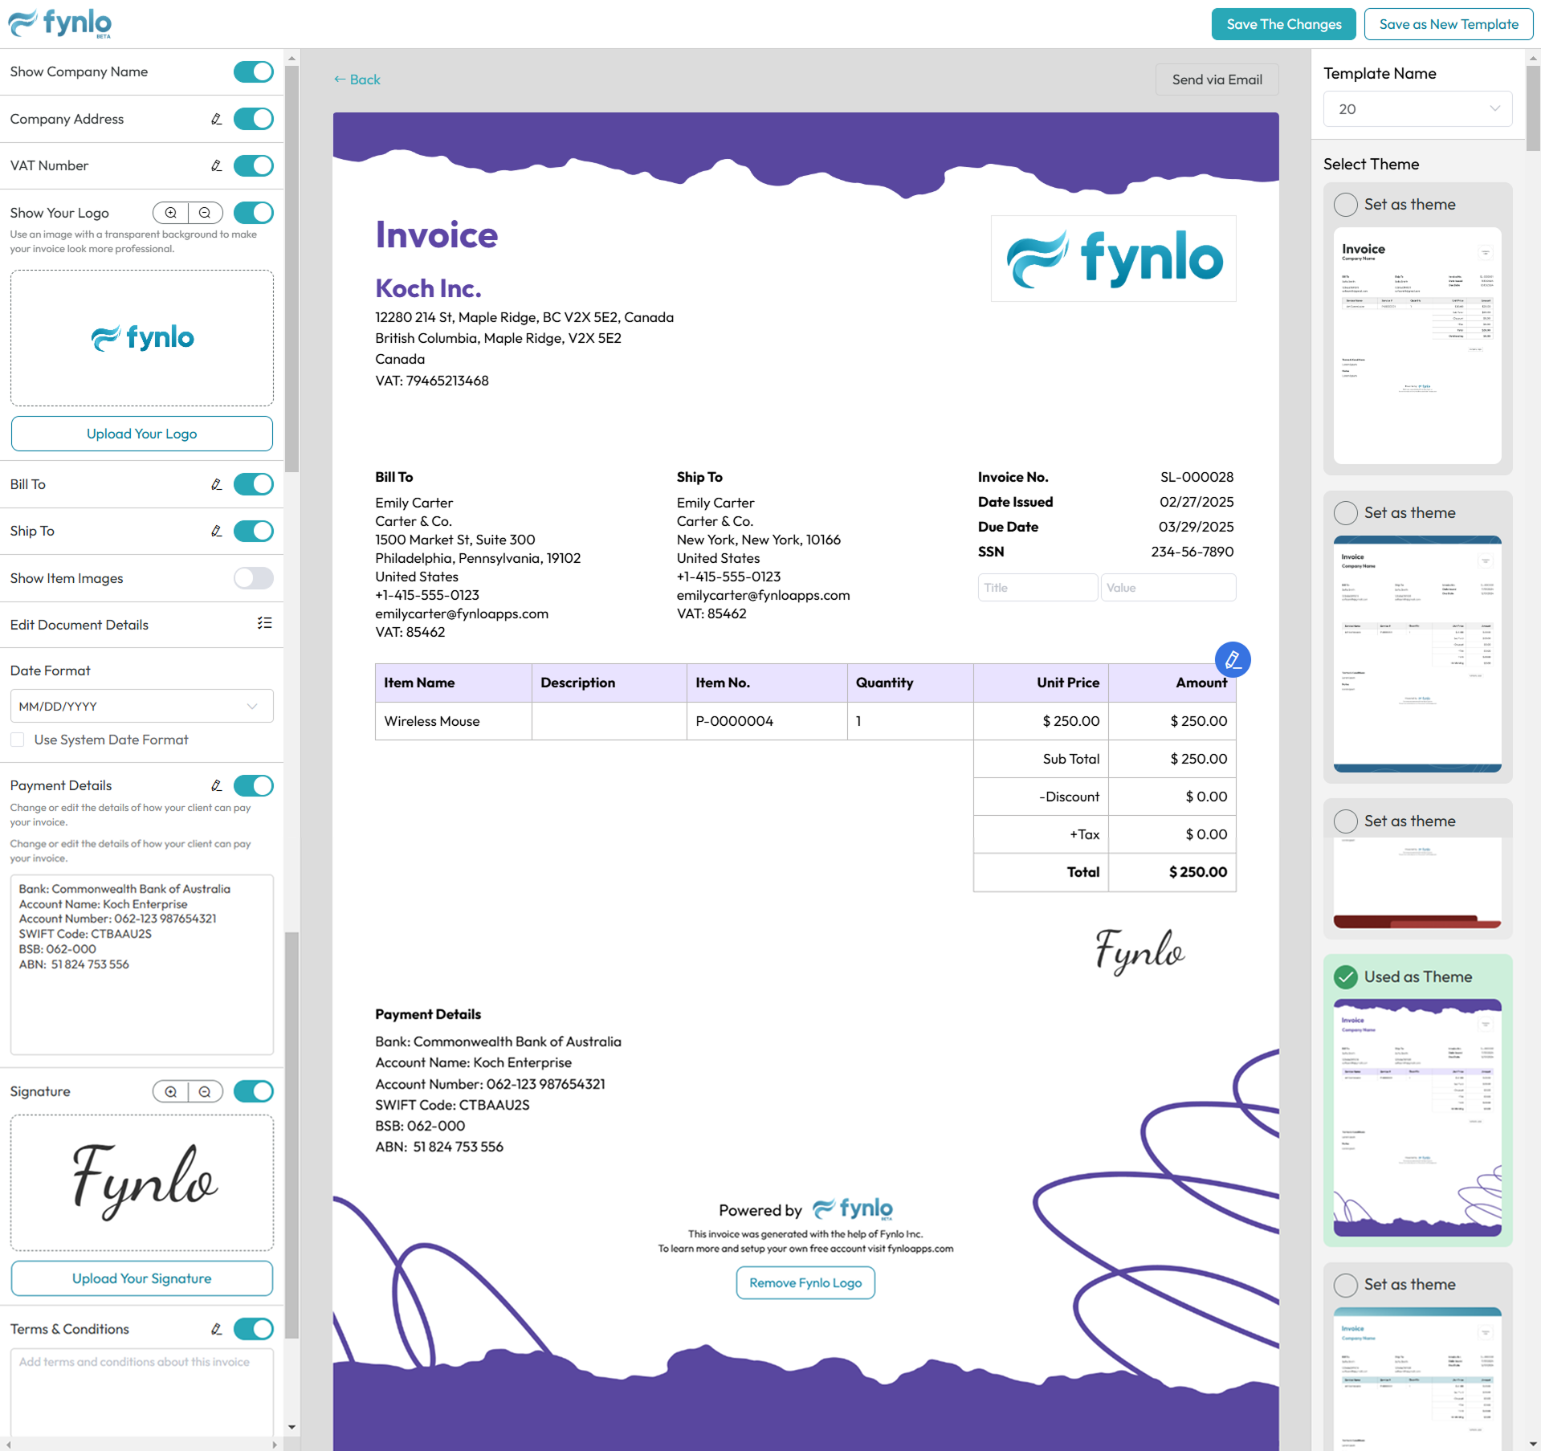Viewport: 1541px width, 1451px height.
Task: Click Fynlo signature on invoice
Action: pyautogui.click(x=1140, y=952)
